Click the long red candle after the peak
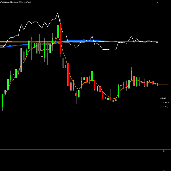The image size is (171, 171). 61,39
